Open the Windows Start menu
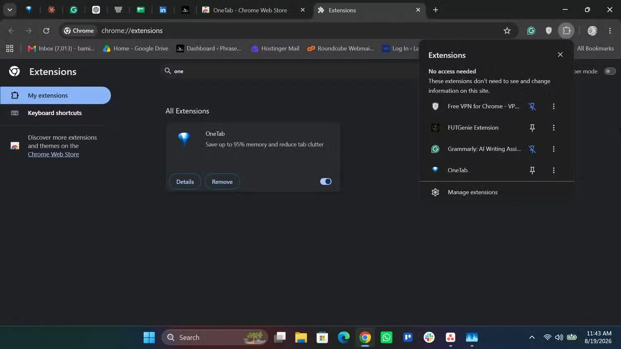 pyautogui.click(x=149, y=337)
